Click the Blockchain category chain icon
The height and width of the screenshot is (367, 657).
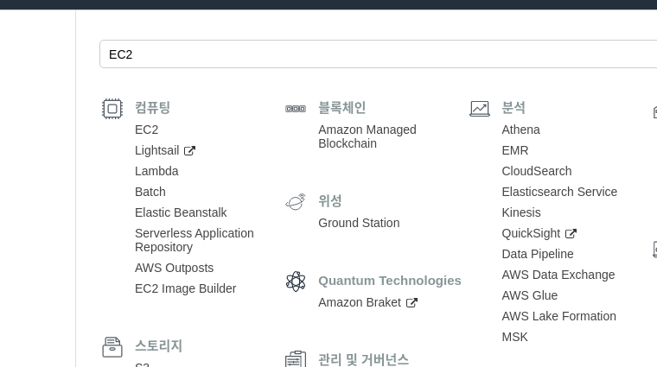pos(296,109)
